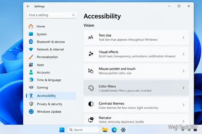The width and height of the screenshot is (202, 134).
Task: Click the Narrator monitor icon
Action: point(91,120)
